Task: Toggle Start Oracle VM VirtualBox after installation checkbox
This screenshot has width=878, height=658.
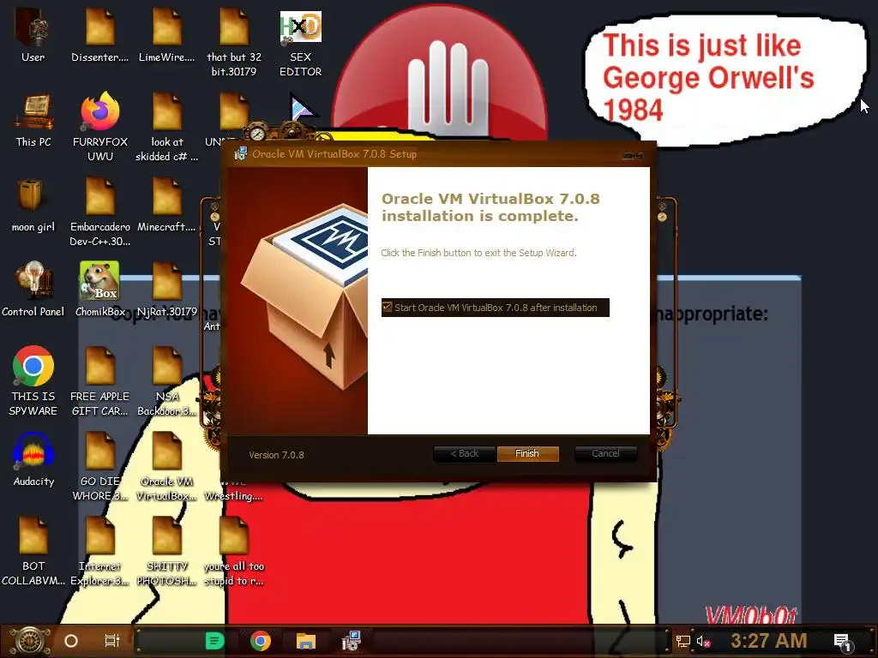Action: click(388, 308)
